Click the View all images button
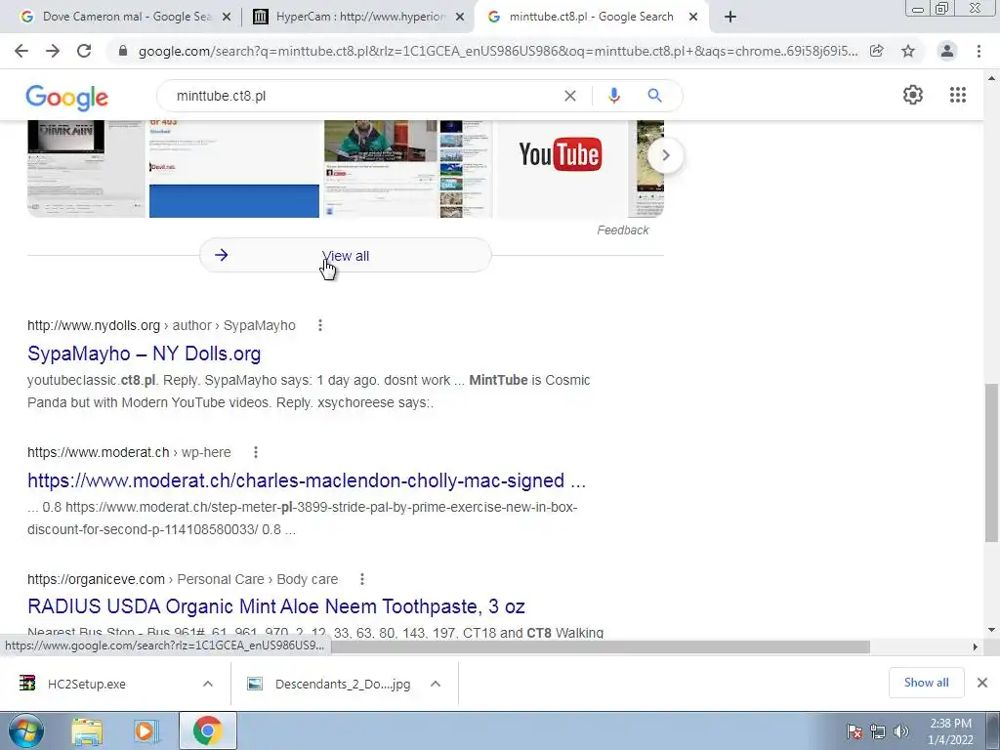1000x750 pixels. tap(345, 256)
